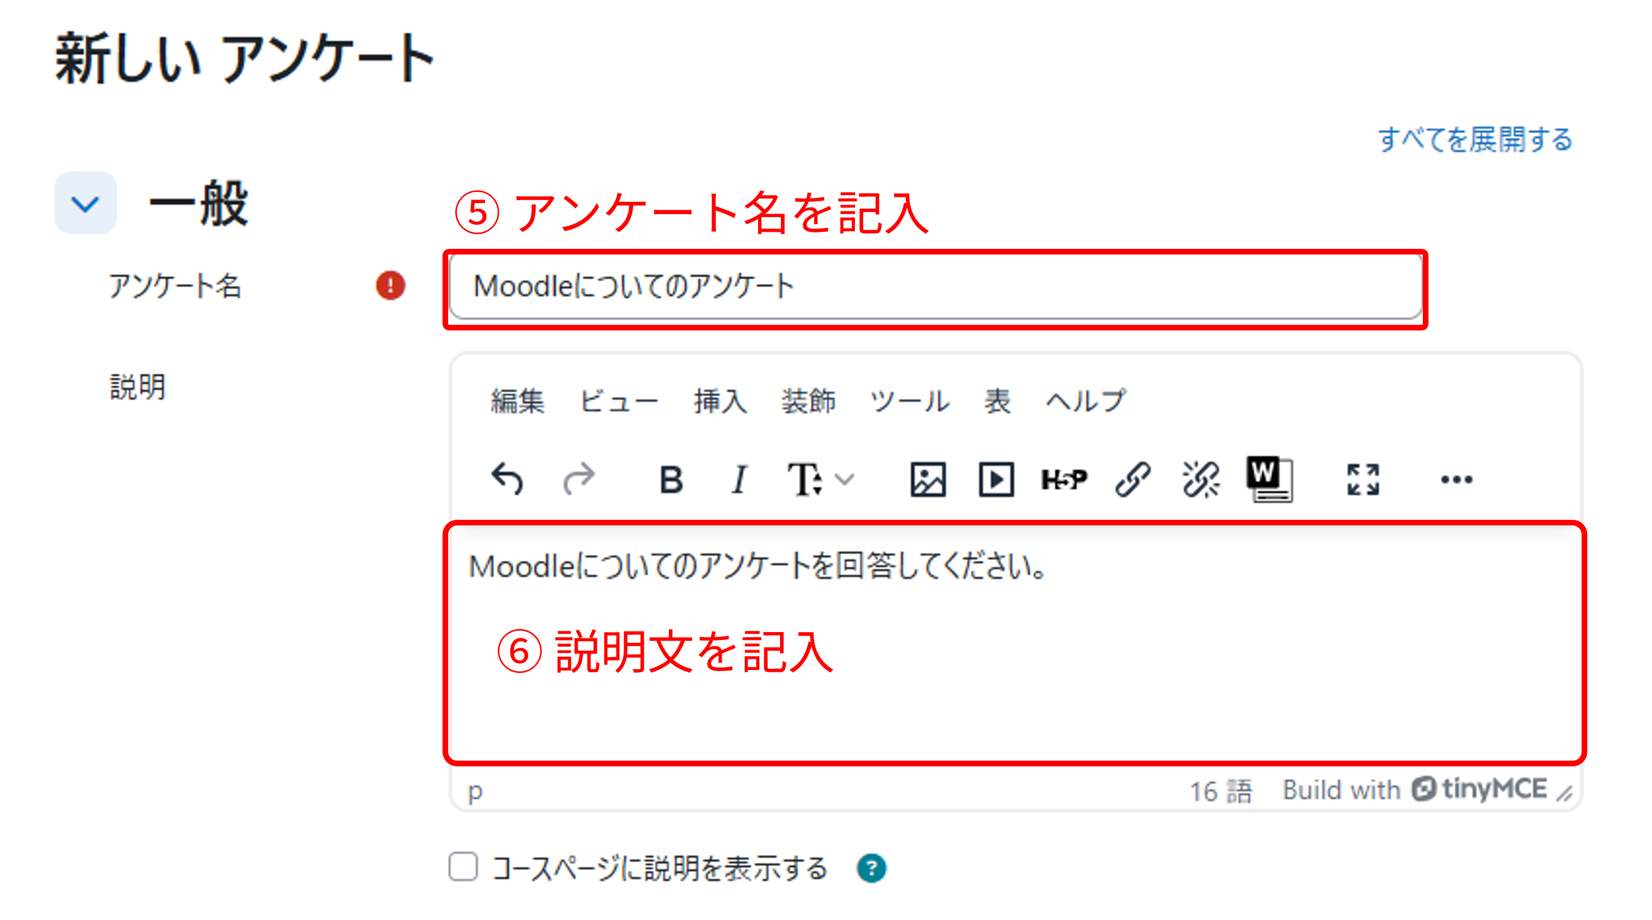The height and width of the screenshot is (920, 1652).
Task: Click the 説明 field label
Action: point(137,387)
